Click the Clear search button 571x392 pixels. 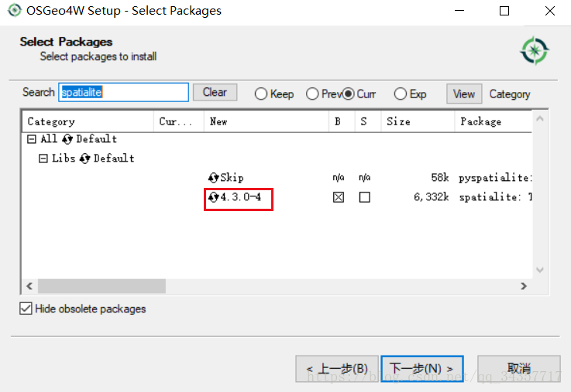click(215, 92)
